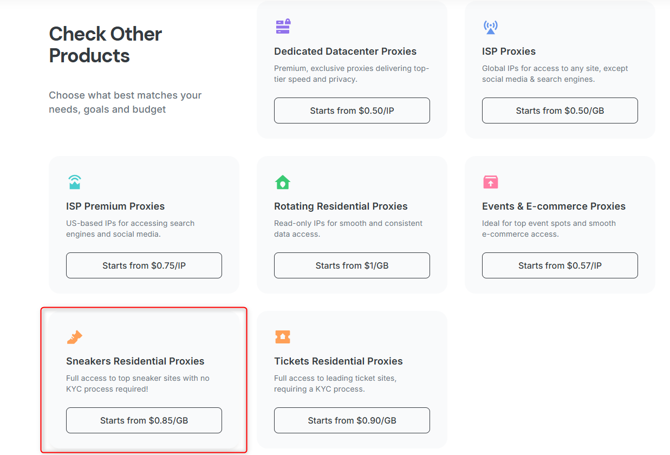The width and height of the screenshot is (670, 455).
Task: Click the Dedicated Datacenter Proxies server icon
Action: pos(283,27)
